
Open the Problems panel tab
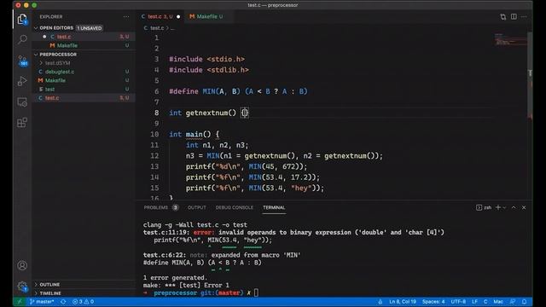pyautogui.click(x=155, y=207)
